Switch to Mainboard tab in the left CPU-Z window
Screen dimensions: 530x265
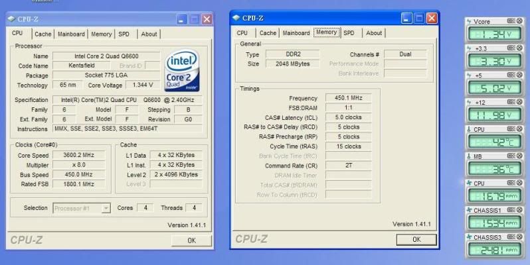tap(71, 34)
